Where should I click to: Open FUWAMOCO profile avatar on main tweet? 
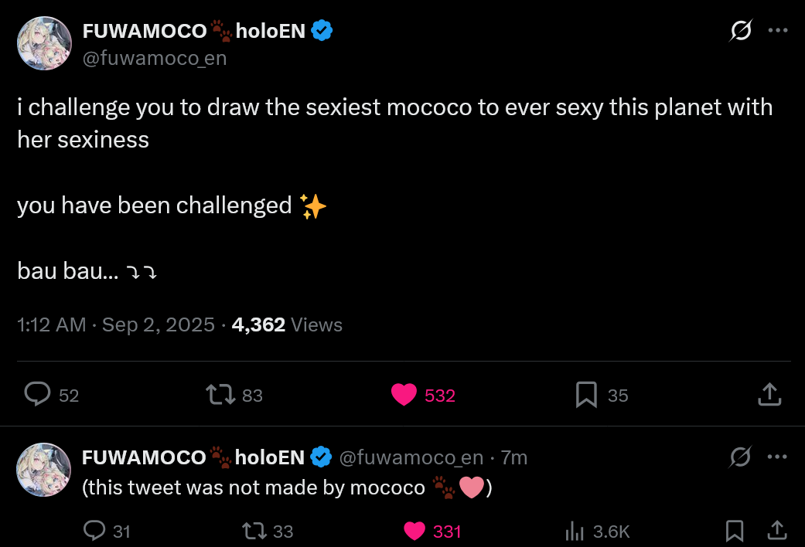tap(44, 43)
